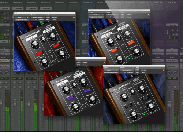
Task: Click the Analog Delay Feedback knob
Action: tap(142, 88)
